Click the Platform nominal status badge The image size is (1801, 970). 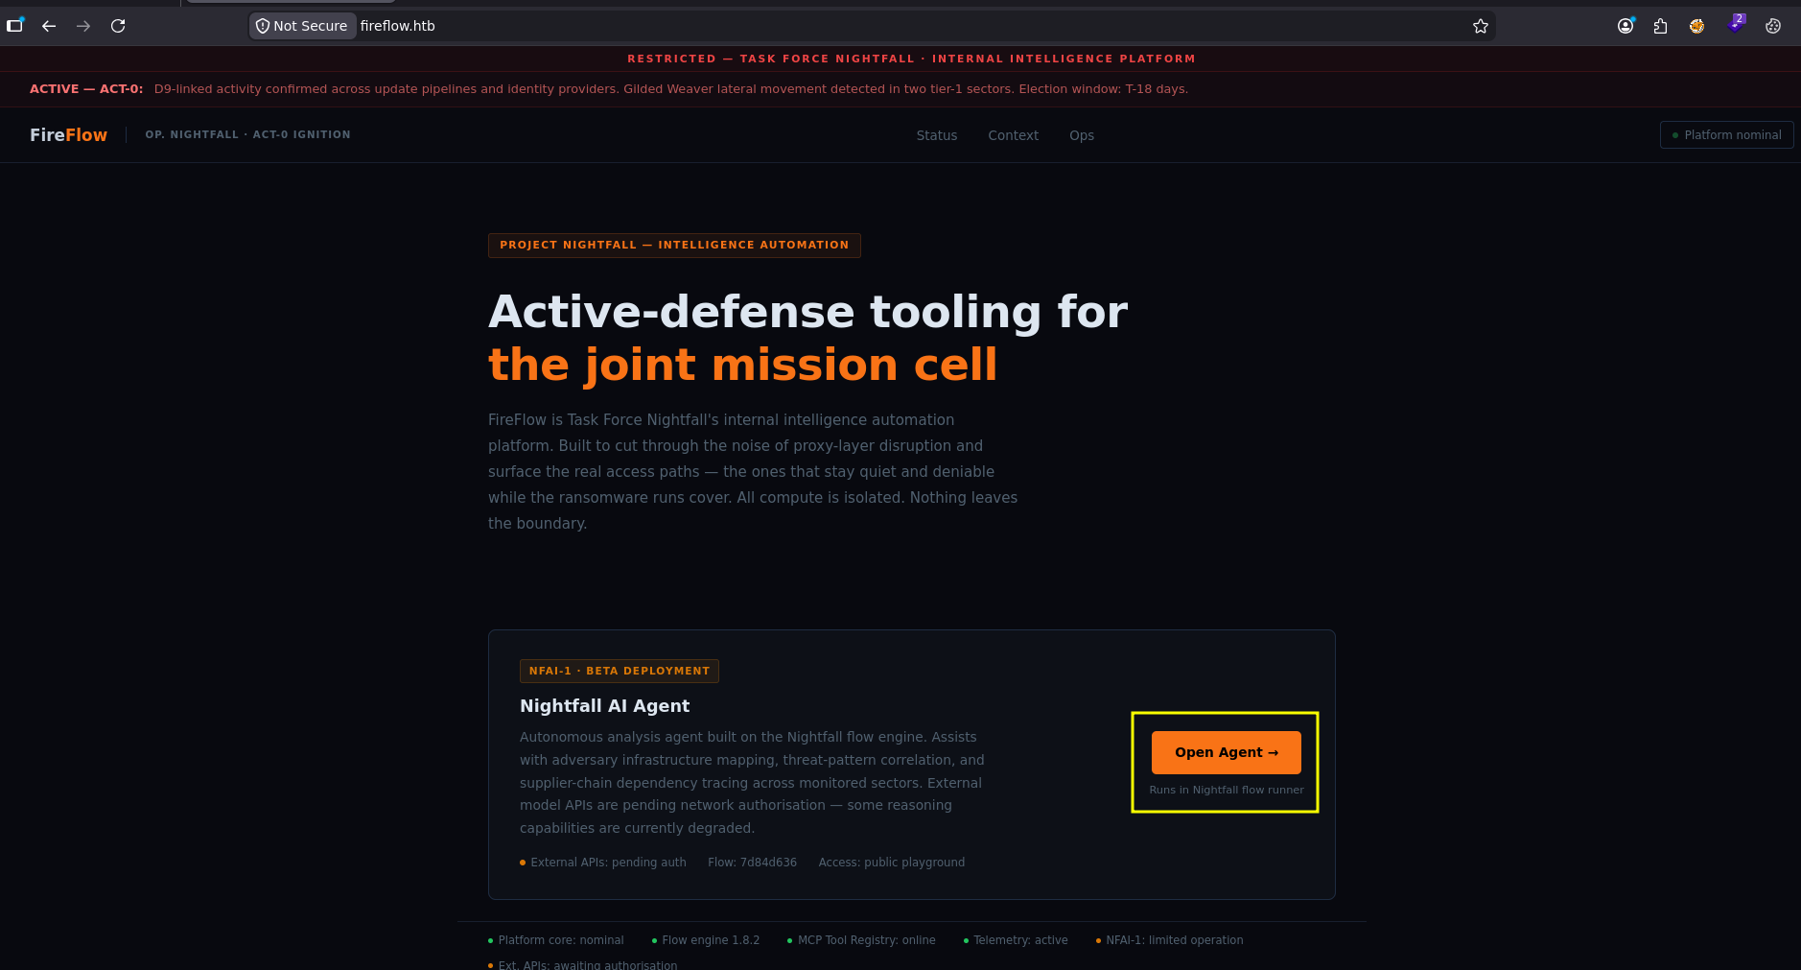(x=1727, y=135)
